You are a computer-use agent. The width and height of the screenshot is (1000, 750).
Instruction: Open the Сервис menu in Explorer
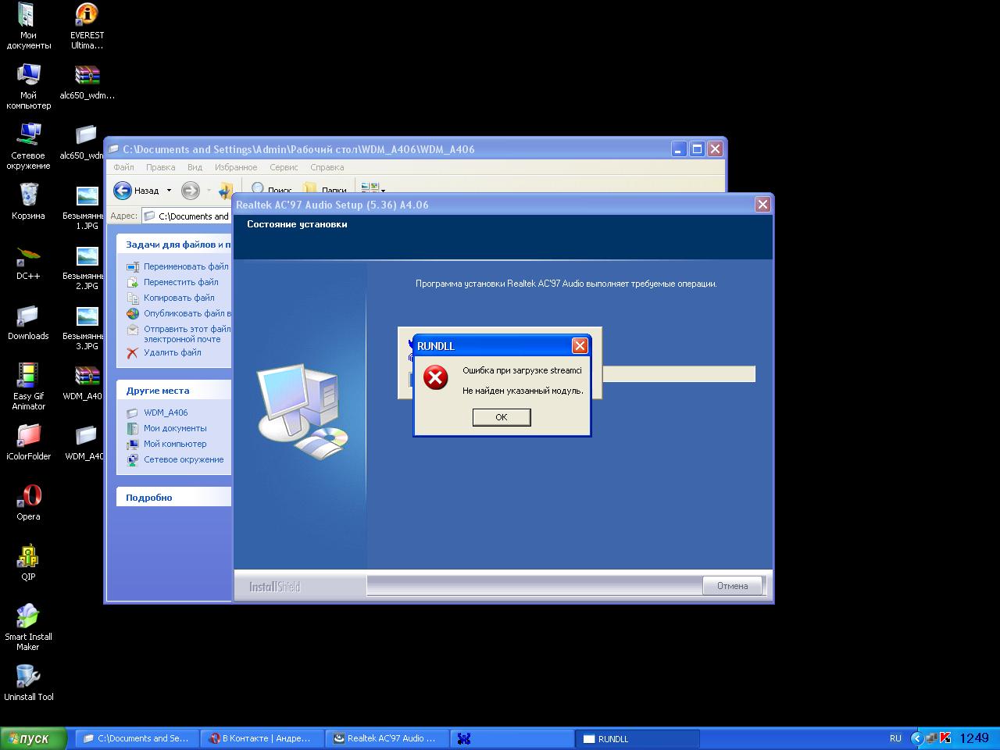tap(284, 167)
